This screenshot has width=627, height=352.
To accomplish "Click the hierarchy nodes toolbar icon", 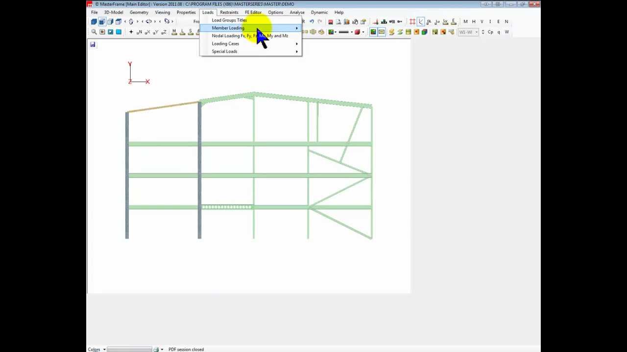I will pyautogui.click(x=384, y=22).
